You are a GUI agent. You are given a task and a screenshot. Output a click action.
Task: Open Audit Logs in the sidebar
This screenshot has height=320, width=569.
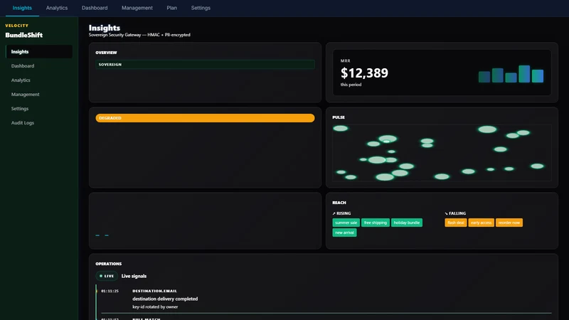point(39,122)
